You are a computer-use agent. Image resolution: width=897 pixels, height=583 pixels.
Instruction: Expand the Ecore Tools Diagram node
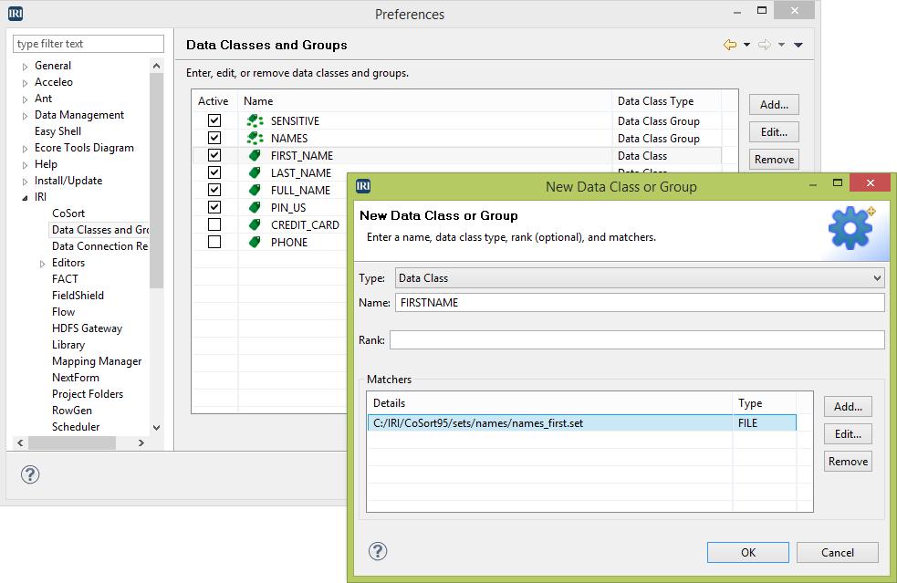pyautogui.click(x=26, y=149)
